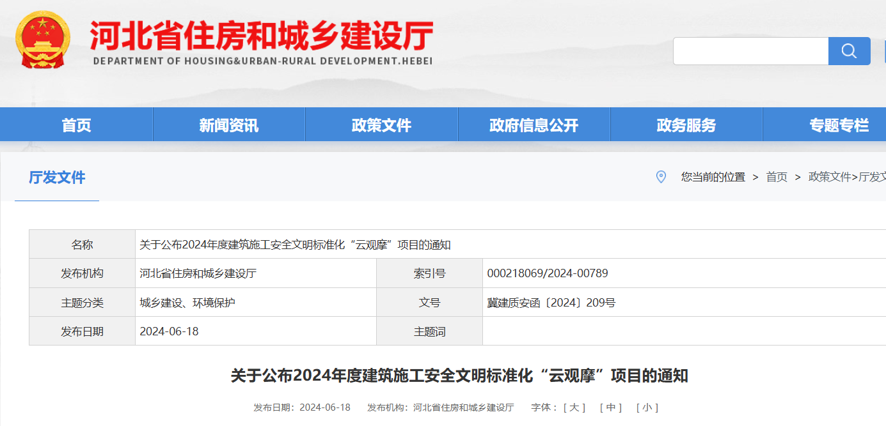Click the national emblem logo
The image size is (886, 426).
(43, 41)
